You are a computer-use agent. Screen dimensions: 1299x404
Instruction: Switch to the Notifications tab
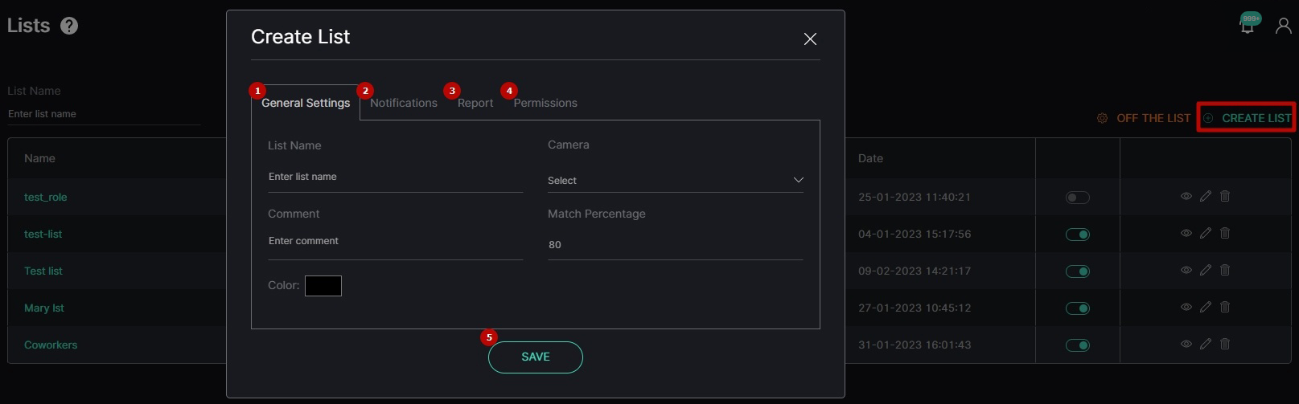click(x=404, y=103)
